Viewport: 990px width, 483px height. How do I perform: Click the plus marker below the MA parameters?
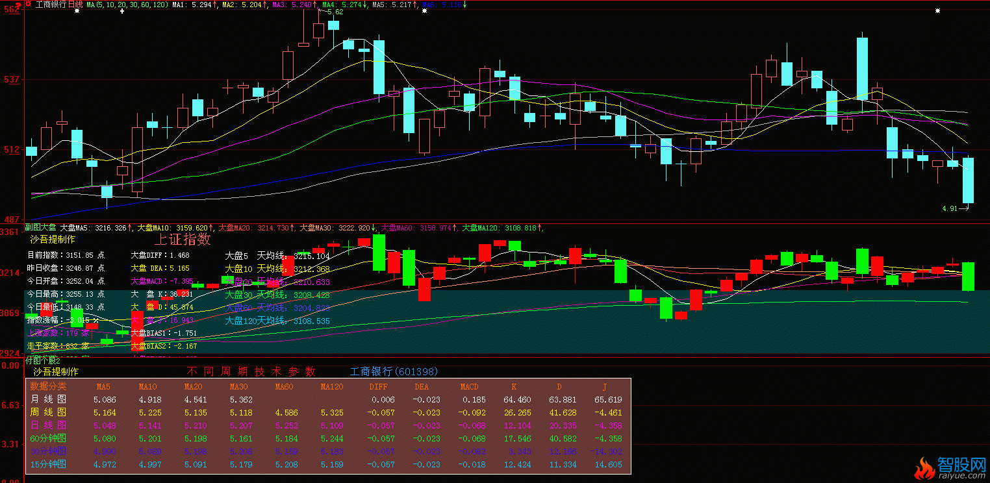121,11
